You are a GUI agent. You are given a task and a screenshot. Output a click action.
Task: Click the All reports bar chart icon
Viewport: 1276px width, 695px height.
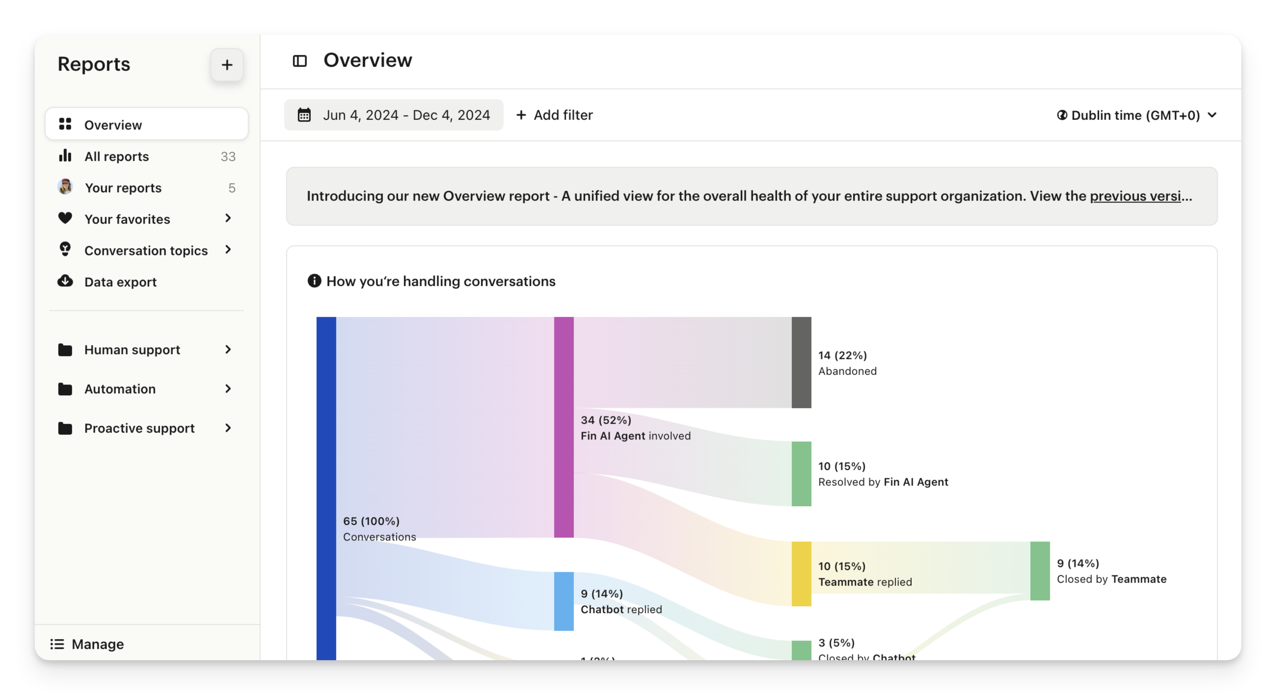point(65,156)
